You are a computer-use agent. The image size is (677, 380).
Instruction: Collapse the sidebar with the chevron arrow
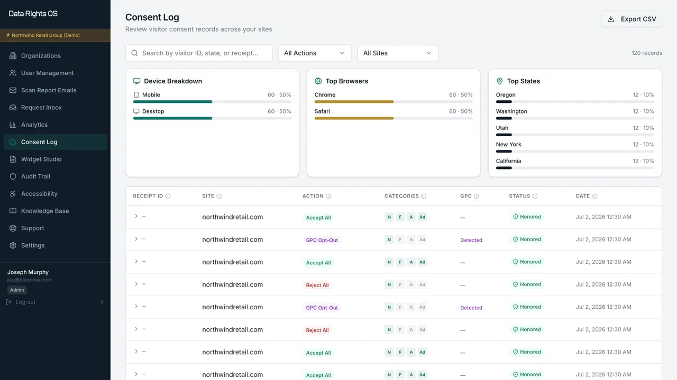click(102, 302)
